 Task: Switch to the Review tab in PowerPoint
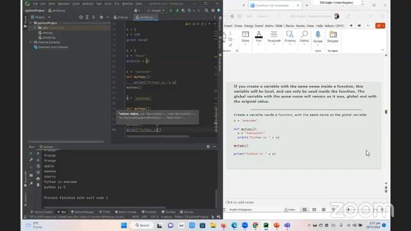(301, 26)
